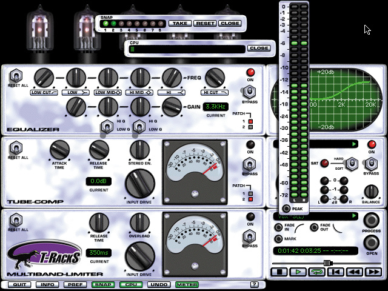Flip the Tube-Comp BYPASS switch
This screenshot has width=388, height=291.
click(249, 164)
